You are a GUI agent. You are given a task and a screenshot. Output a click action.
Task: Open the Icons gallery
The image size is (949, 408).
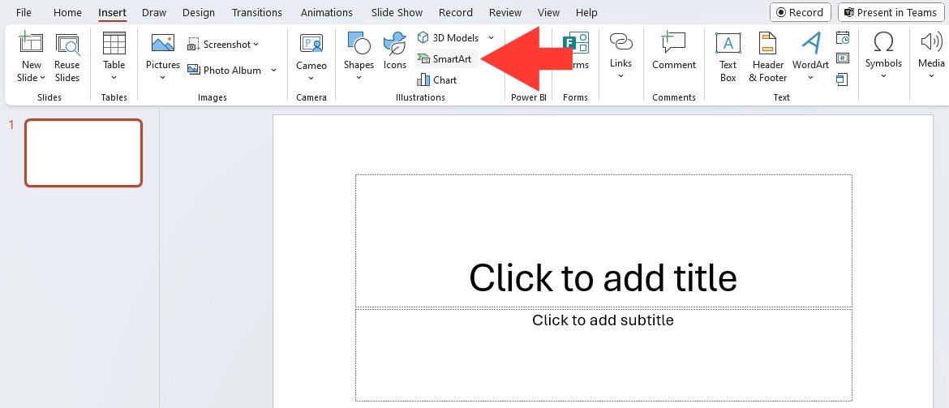[395, 51]
